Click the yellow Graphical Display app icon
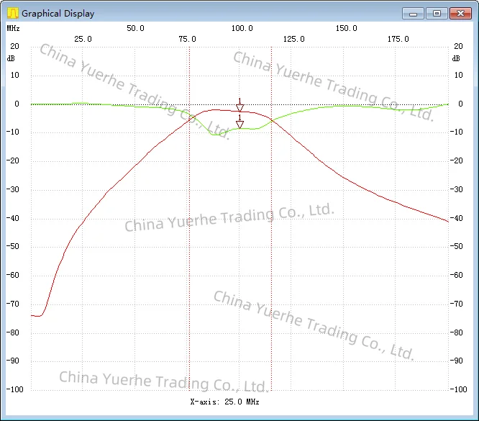The width and height of the screenshot is (479, 421). (13, 13)
